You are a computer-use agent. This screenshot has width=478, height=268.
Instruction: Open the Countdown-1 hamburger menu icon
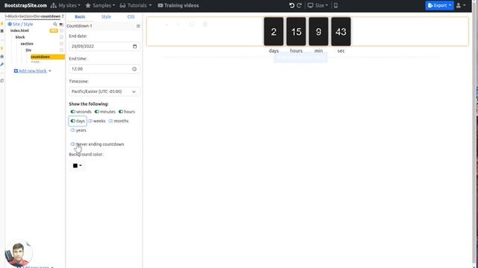(138, 26)
